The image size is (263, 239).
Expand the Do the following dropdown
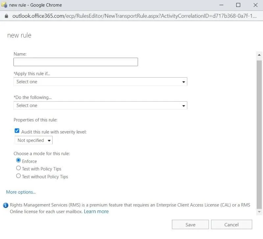[100, 106]
